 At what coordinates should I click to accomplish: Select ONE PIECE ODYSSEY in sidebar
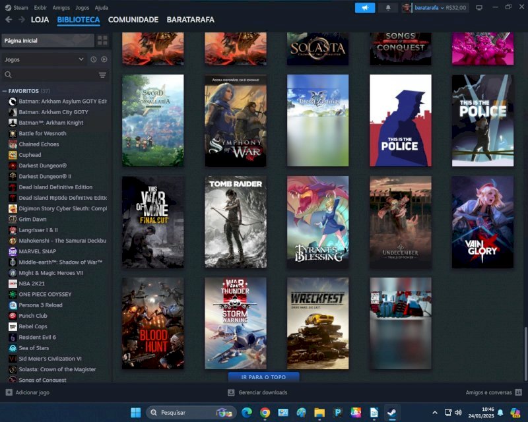tap(45, 294)
